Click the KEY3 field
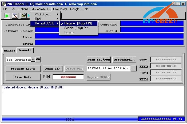187x124 pixels. 166,72
